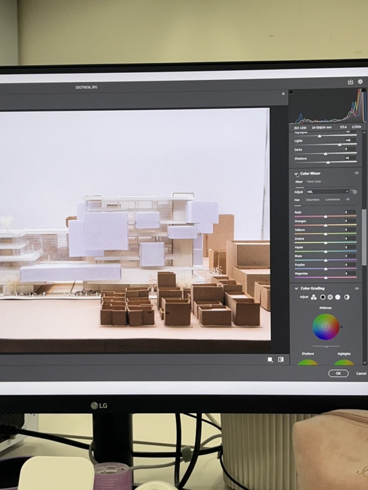Click the Reds value field
The height and width of the screenshot is (490, 368).
[350, 212]
